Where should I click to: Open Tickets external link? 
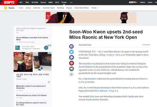[x=95, y=8]
